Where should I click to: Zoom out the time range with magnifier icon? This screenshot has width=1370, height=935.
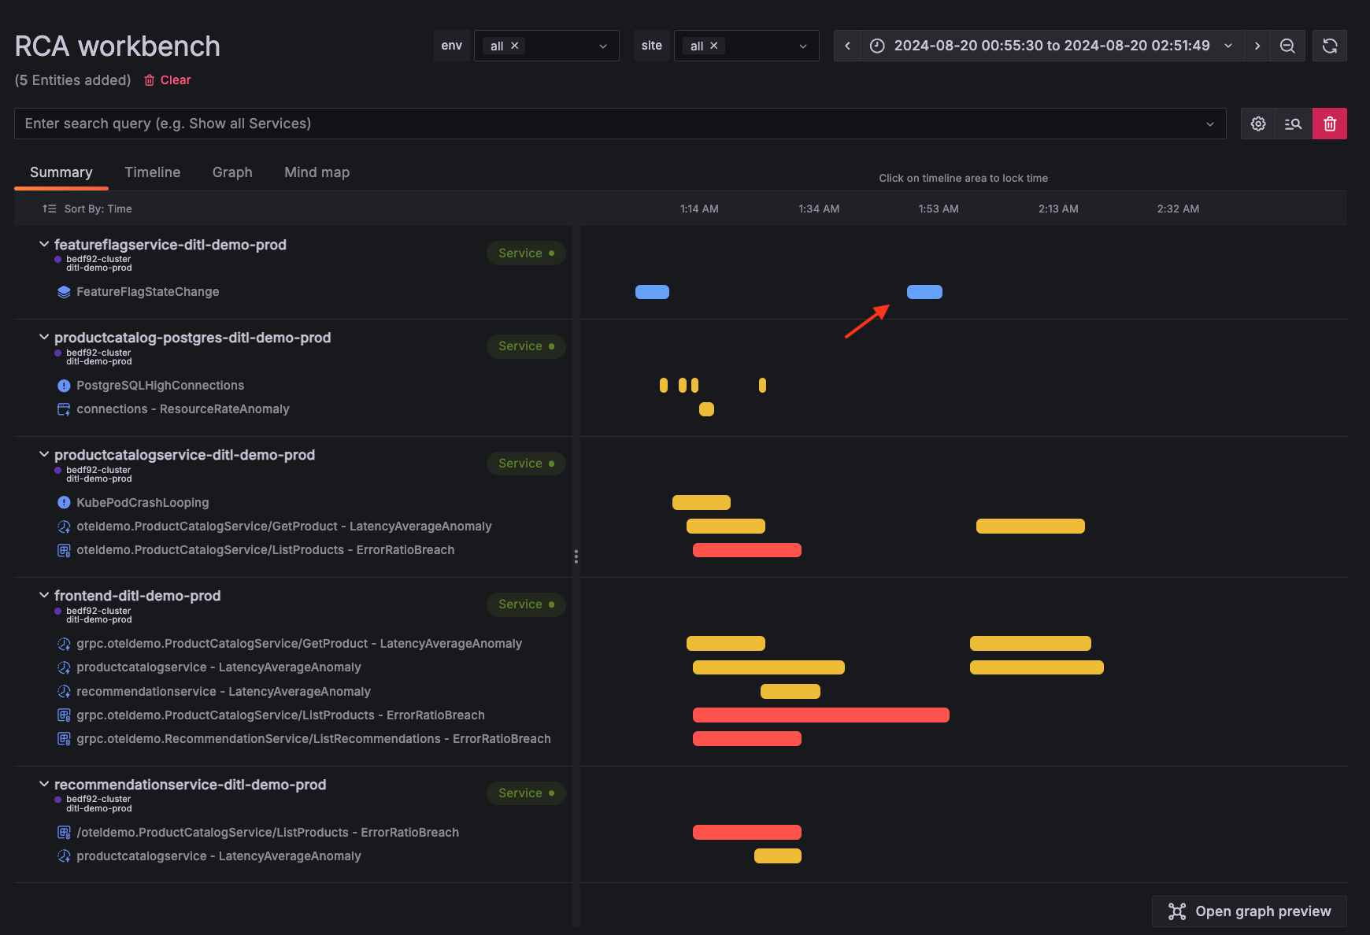coord(1287,46)
